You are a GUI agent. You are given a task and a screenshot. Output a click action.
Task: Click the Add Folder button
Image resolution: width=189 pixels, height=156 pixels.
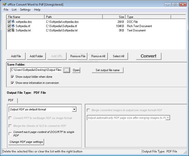(36, 56)
